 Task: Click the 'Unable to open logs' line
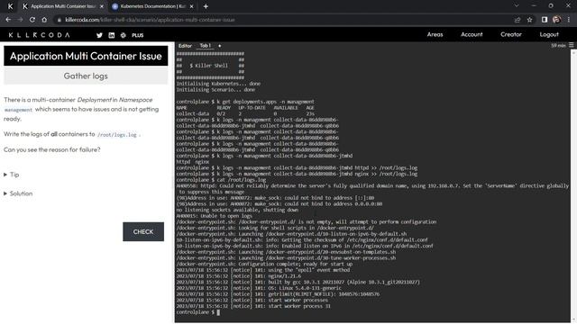pyautogui.click(x=215, y=216)
